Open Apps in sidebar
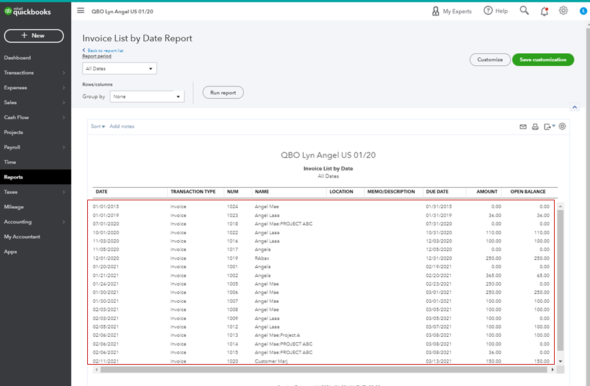Screen dimensions: 590x386 pos(11,252)
